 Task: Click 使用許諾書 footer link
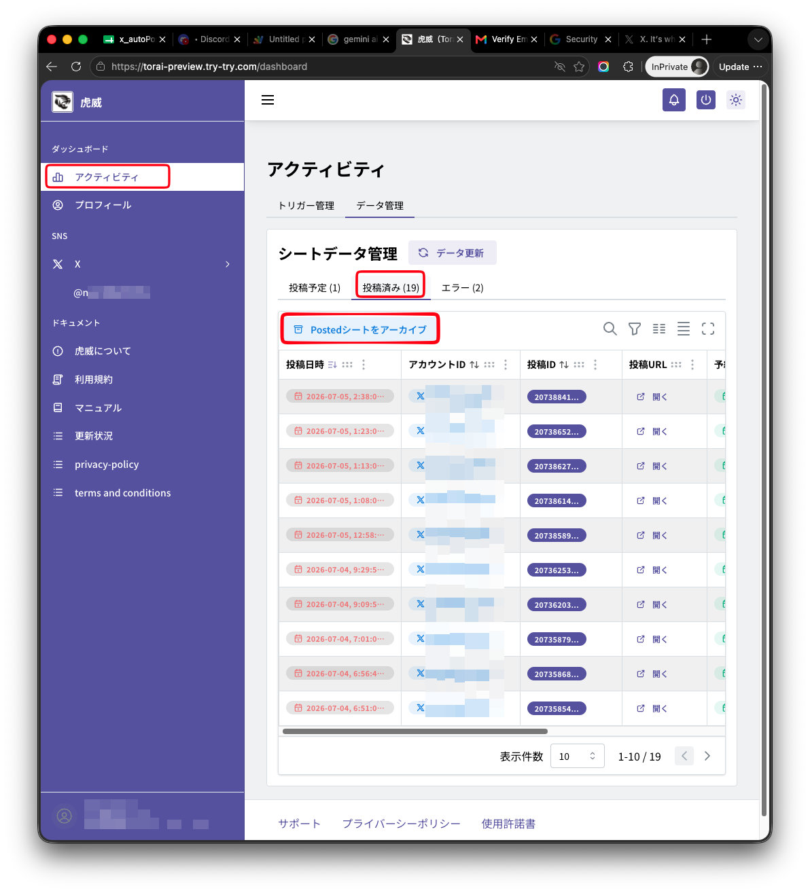pyautogui.click(x=508, y=823)
